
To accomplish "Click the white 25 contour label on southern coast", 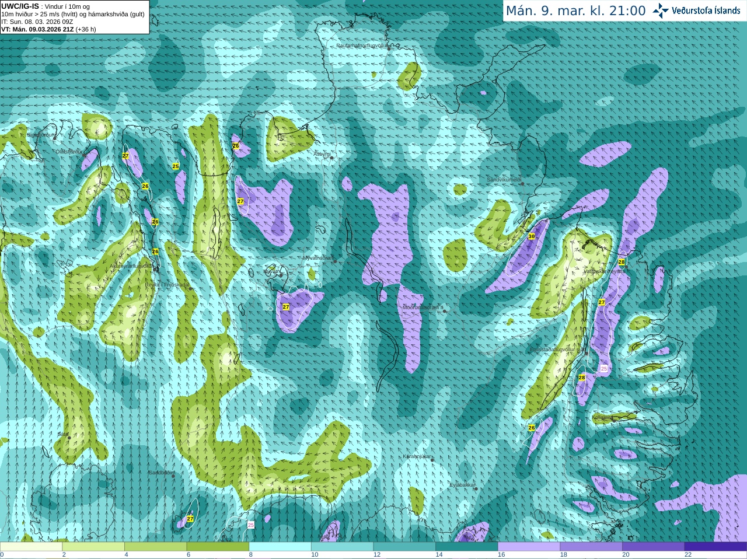I will [251, 525].
